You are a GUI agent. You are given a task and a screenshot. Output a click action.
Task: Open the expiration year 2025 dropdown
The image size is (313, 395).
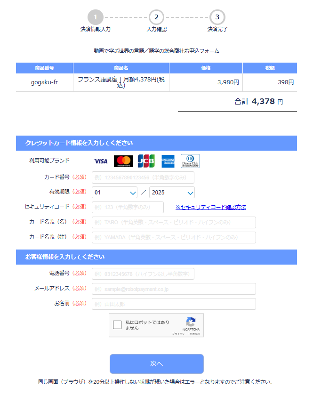[x=172, y=193]
